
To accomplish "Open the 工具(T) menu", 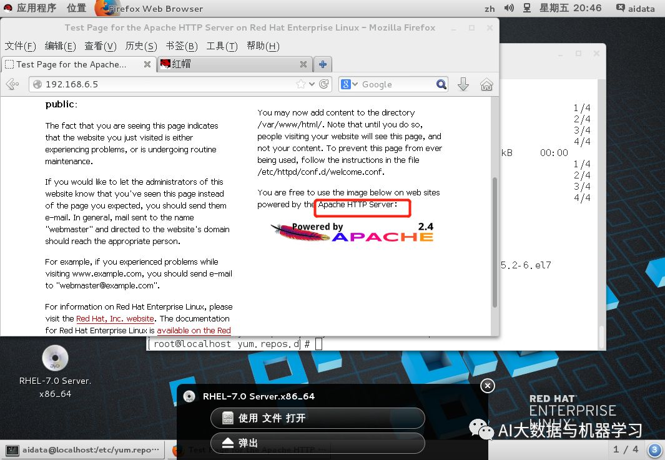I will [x=222, y=46].
